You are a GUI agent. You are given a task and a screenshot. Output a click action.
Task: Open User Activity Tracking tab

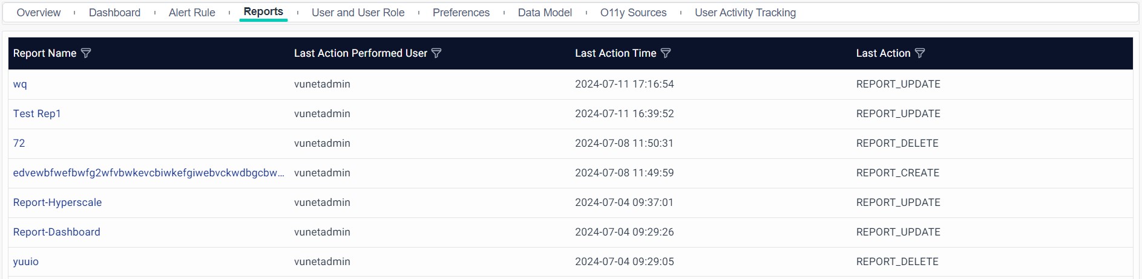(x=745, y=13)
